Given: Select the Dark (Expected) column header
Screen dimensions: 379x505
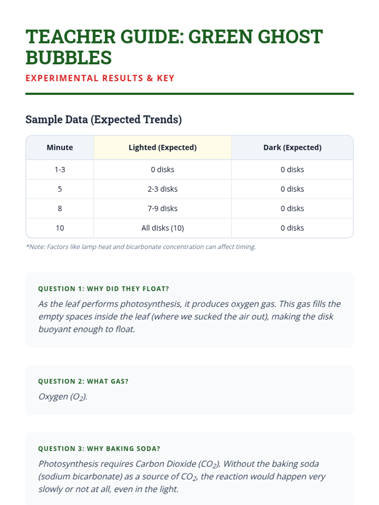Looking at the screenshot, I should (292, 147).
